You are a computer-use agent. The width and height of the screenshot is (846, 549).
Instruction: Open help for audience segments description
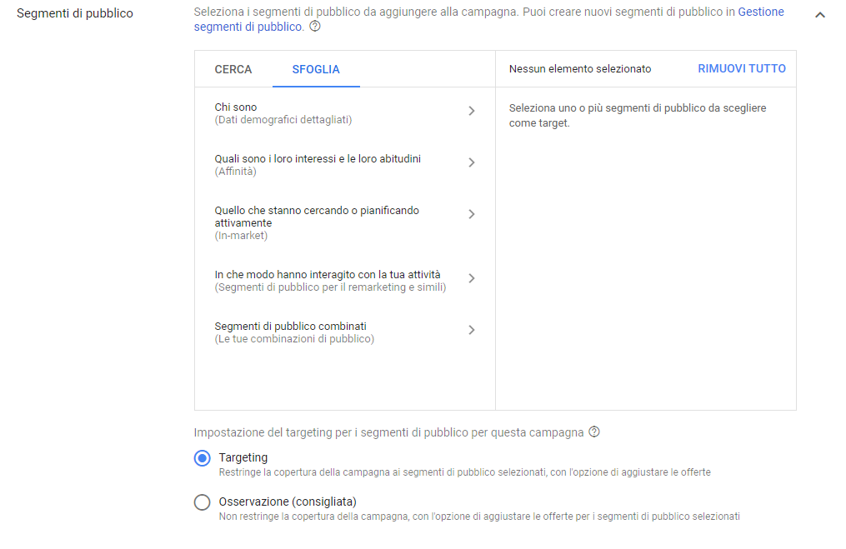coord(315,26)
